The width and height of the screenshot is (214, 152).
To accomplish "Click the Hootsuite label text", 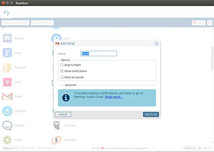I will 70,126.
